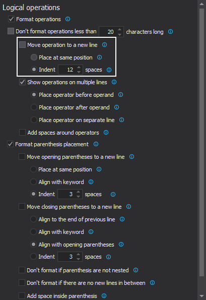Select Place operator on separate line option
206x300 pixels.
[34, 120]
